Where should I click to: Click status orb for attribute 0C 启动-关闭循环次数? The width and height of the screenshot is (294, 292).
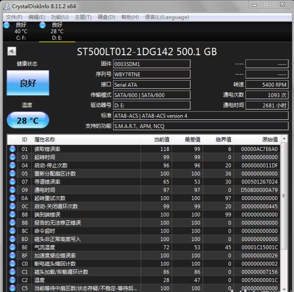(x=12, y=206)
